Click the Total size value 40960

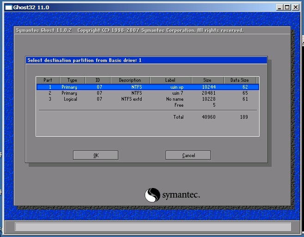click(x=209, y=117)
